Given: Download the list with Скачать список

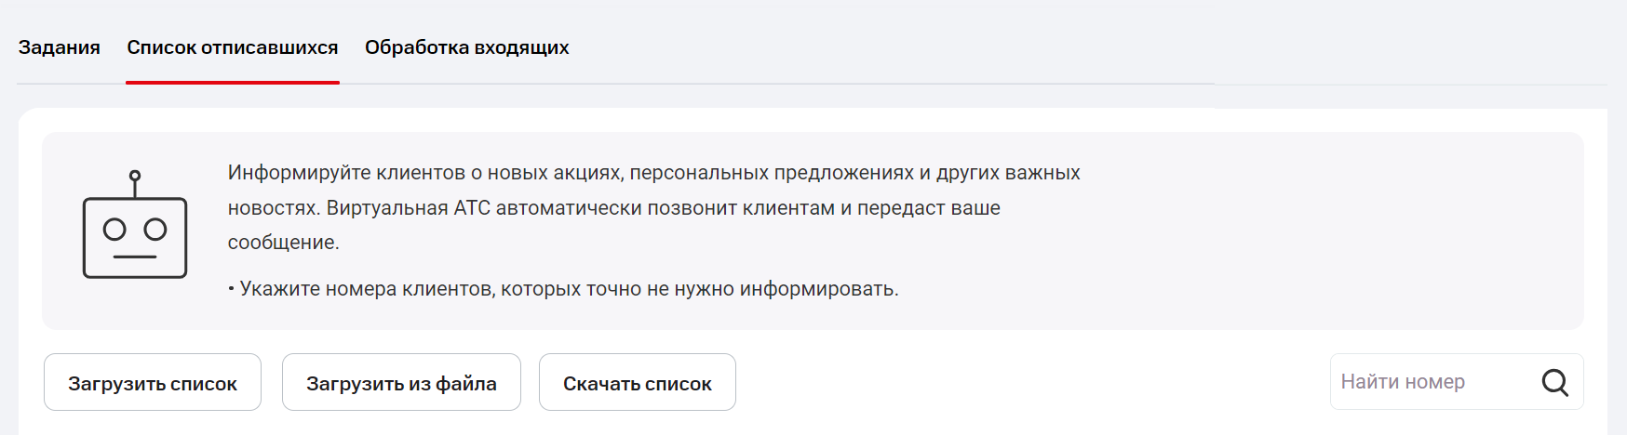Looking at the screenshot, I should tap(638, 383).
